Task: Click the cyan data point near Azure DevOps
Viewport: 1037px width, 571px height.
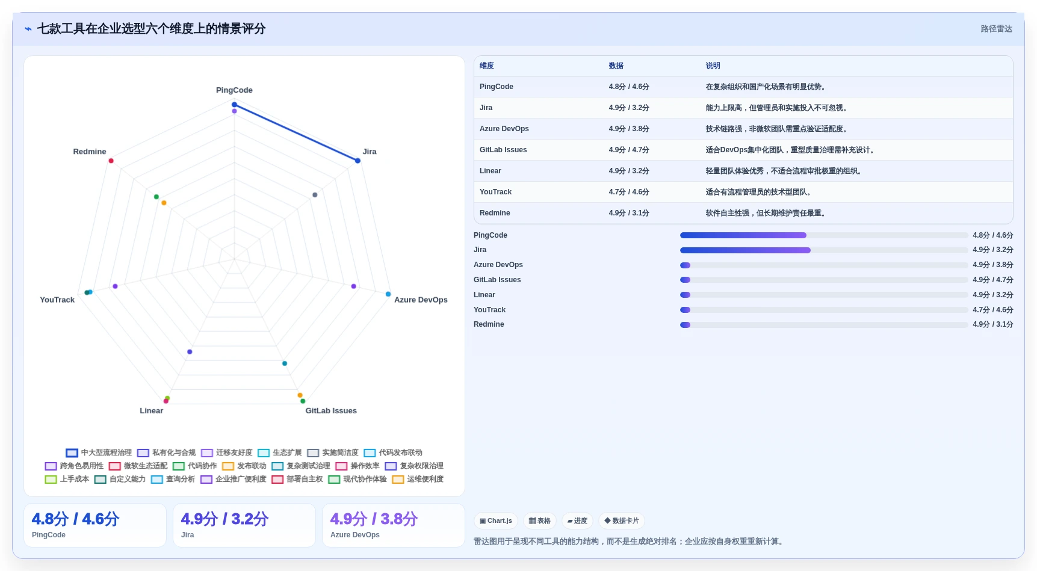Action: pyautogui.click(x=388, y=294)
